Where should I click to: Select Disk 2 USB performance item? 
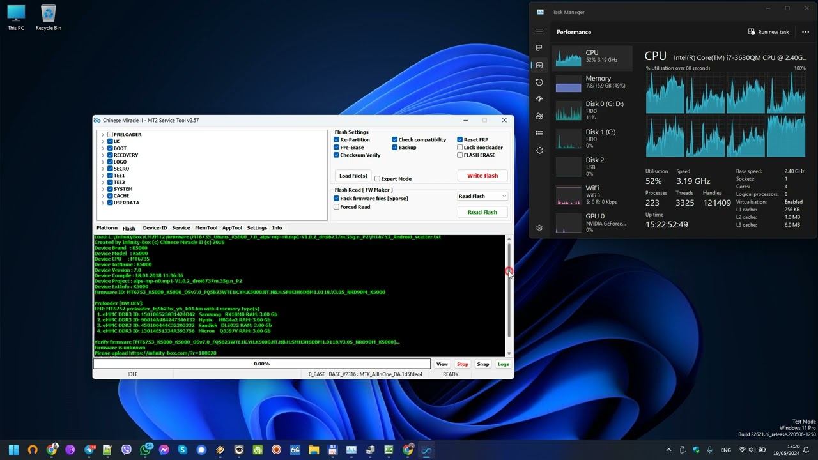pos(592,166)
